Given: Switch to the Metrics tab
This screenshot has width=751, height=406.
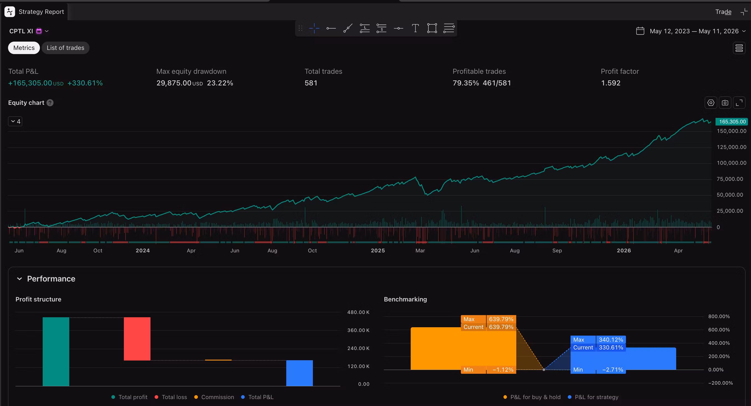Looking at the screenshot, I should [24, 48].
